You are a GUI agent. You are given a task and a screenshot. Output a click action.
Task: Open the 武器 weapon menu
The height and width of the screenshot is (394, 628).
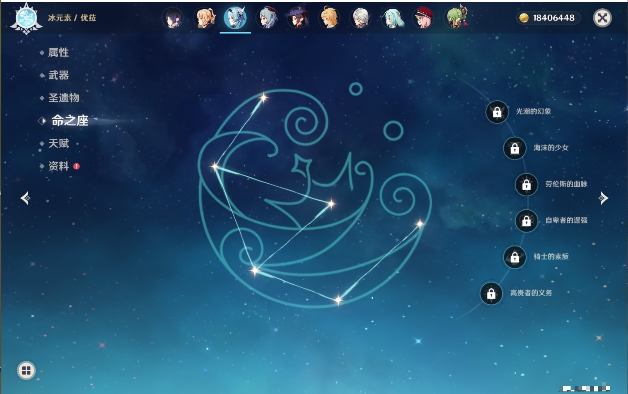pos(58,75)
